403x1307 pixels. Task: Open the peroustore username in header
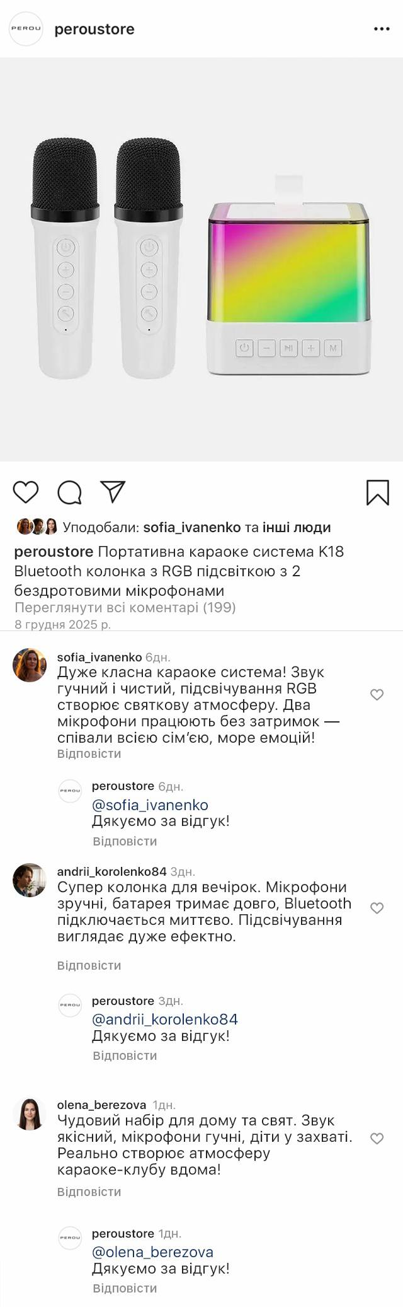click(x=94, y=29)
